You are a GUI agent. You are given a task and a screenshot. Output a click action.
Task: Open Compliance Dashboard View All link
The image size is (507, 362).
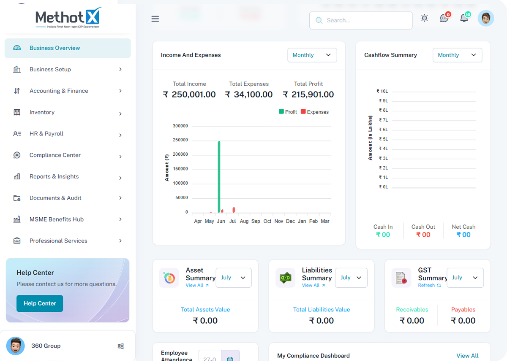click(467, 356)
